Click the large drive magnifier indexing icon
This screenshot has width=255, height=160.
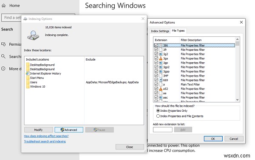point(33,35)
